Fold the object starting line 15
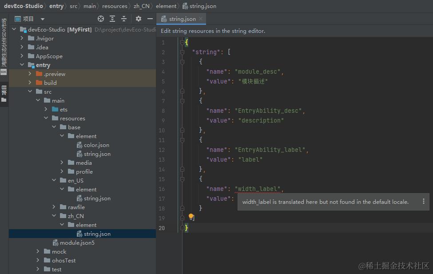433x274 pixels. coord(182,179)
